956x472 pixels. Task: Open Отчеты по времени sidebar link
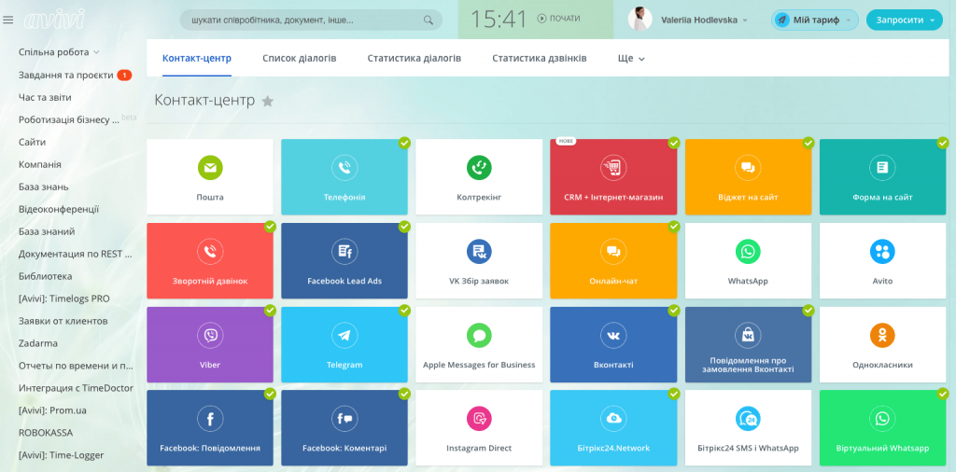pyautogui.click(x=76, y=366)
